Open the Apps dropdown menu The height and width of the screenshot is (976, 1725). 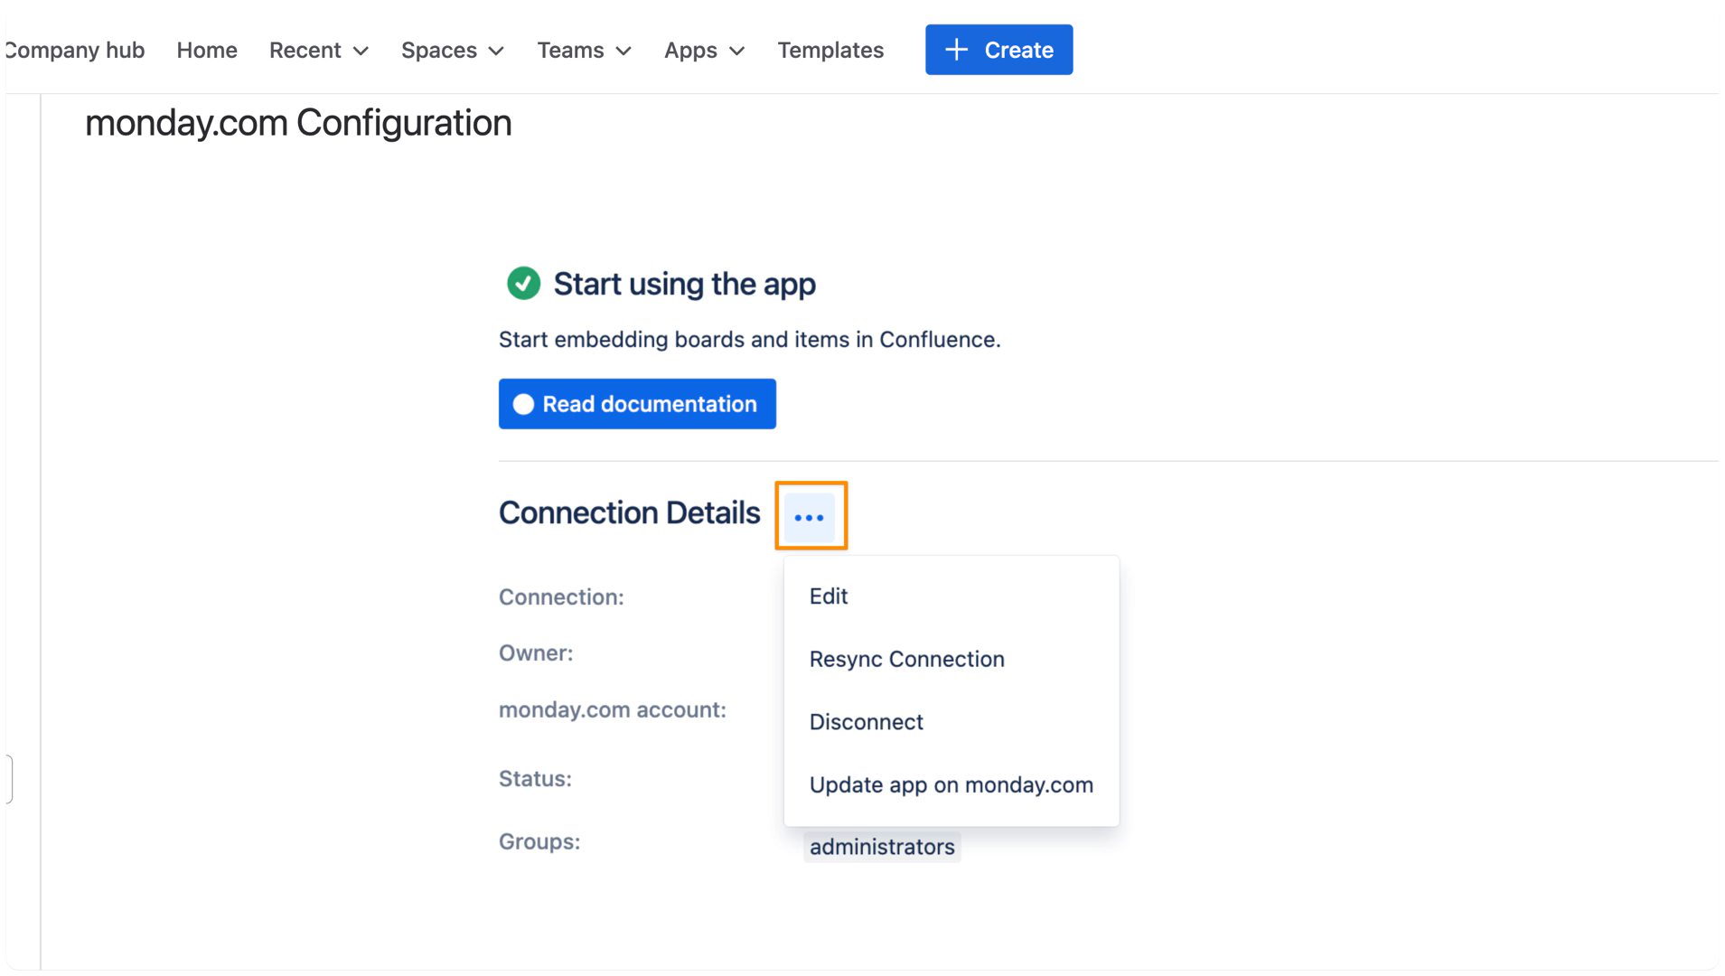(704, 51)
